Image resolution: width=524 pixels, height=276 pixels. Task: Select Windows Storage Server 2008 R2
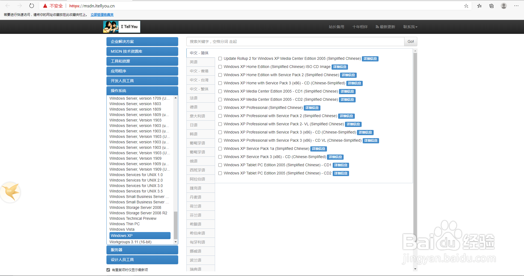click(138, 213)
